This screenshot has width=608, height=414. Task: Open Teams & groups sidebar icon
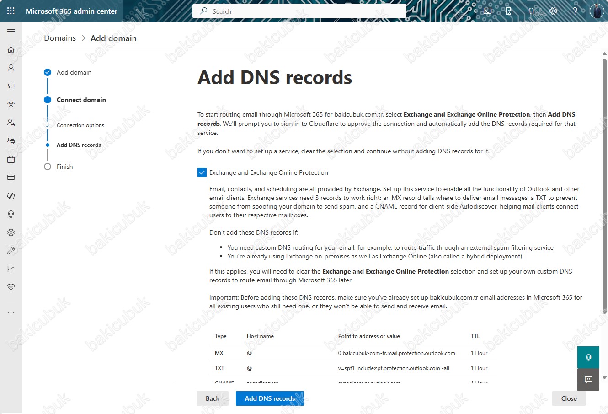point(11,104)
